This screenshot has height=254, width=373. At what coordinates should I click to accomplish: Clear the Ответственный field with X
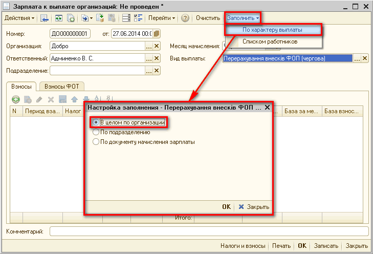pyautogui.click(x=158, y=58)
